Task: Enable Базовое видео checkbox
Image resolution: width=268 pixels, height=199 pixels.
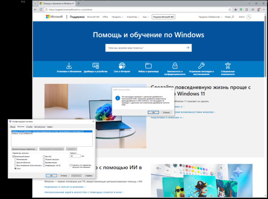Action: (x=44, y=162)
